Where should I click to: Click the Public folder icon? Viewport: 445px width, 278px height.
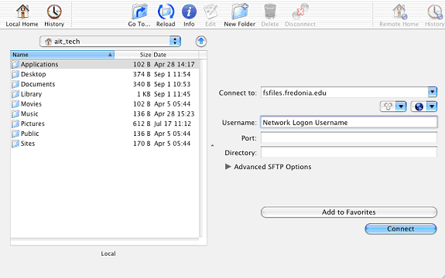[15, 134]
